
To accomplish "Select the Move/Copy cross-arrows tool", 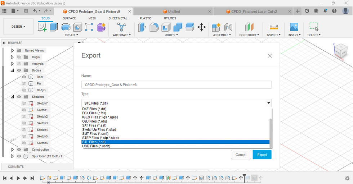I will [x=201, y=27].
